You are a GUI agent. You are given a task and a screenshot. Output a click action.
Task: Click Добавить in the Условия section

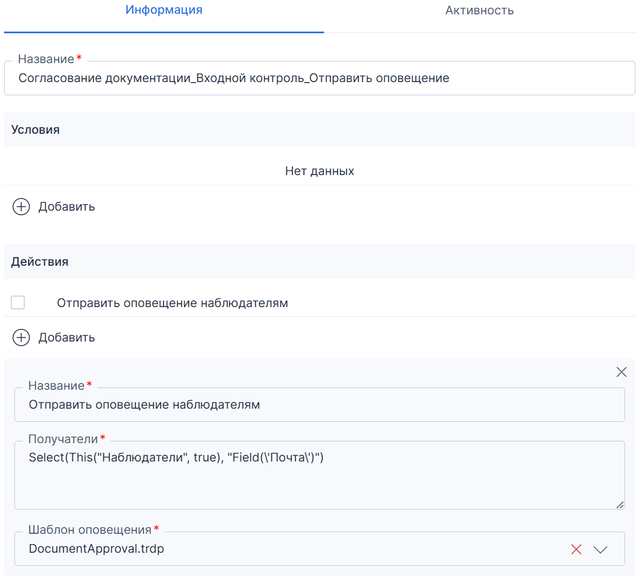click(x=67, y=207)
